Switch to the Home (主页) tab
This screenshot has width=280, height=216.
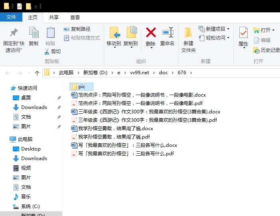(x=33, y=18)
